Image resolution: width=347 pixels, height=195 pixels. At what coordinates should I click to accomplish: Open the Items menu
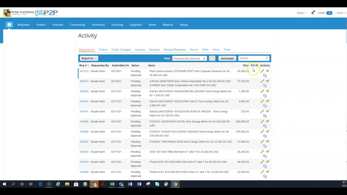[152, 25]
